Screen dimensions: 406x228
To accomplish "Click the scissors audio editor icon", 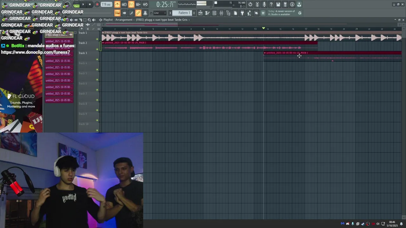I will [x=257, y=4].
